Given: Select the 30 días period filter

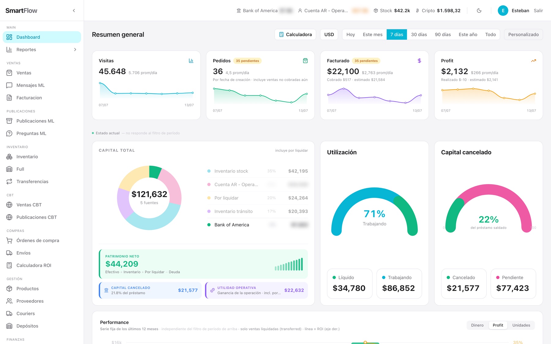Looking at the screenshot, I should pyautogui.click(x=419, y=35).
